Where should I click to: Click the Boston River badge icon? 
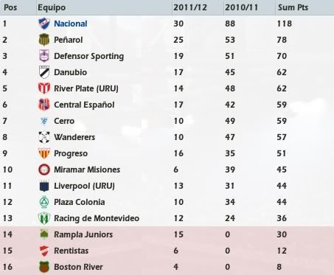pos(44,267)
